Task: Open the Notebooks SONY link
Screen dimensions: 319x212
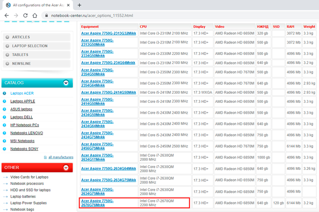Action: (24, 149)
